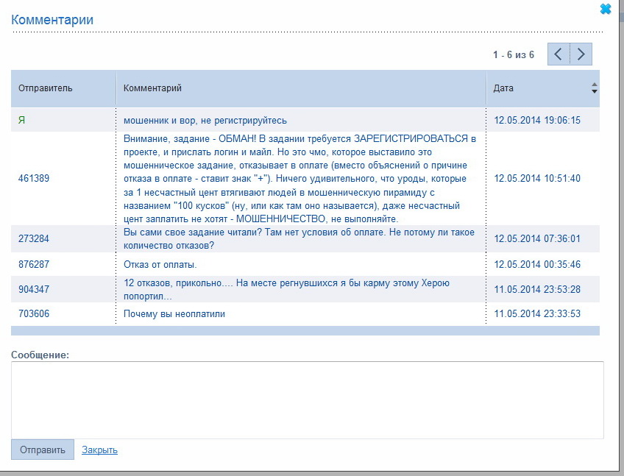Image resolution: width=624 pixels, height=476 pixels.
Task: Select sender ID 904347
Action: (34, 289)
